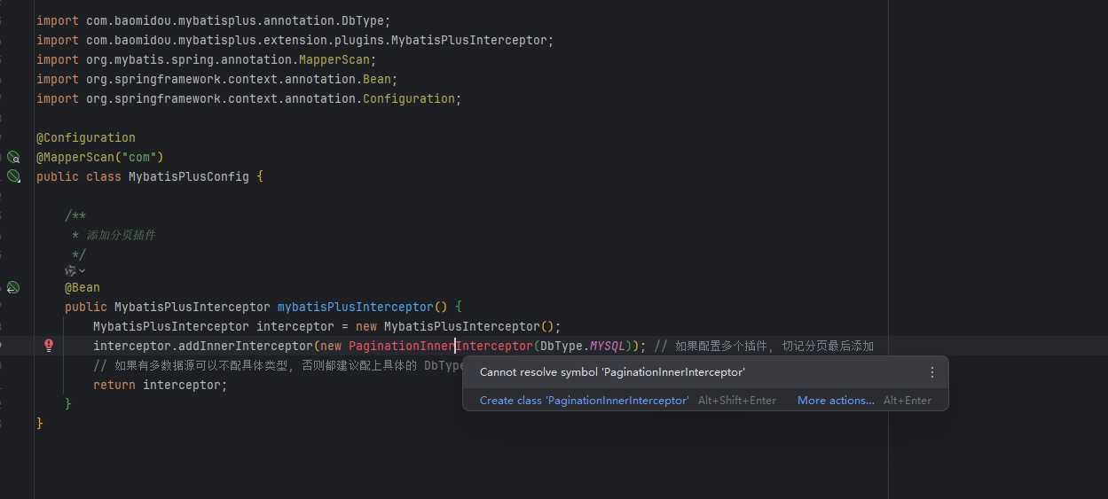1108x499 pixels.
Task: Click the @Configuration annotation
Action: click(85, 137)
